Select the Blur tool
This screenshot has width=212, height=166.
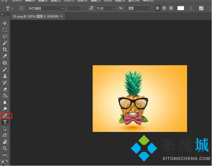[5, 102]
